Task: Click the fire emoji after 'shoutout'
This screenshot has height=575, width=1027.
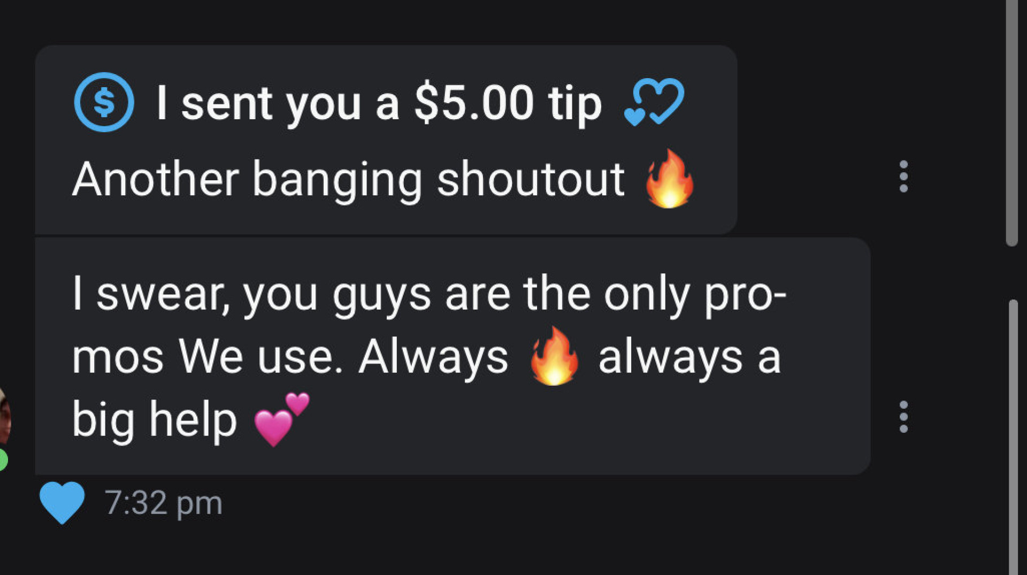Action: click(x=670, y=179)
